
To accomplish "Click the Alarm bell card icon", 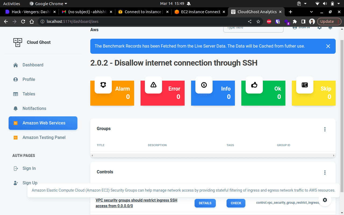I will [103, 85].
